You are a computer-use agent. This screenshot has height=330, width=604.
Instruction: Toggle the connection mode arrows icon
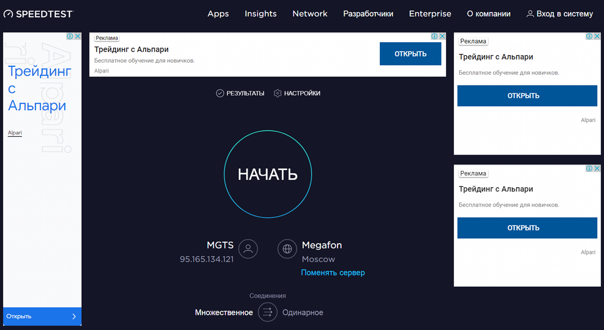[268, 312]
